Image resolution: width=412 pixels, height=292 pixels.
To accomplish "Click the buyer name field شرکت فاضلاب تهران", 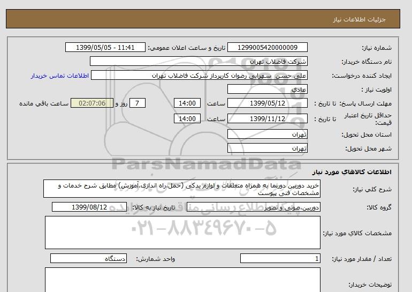I will click(199, 61).
